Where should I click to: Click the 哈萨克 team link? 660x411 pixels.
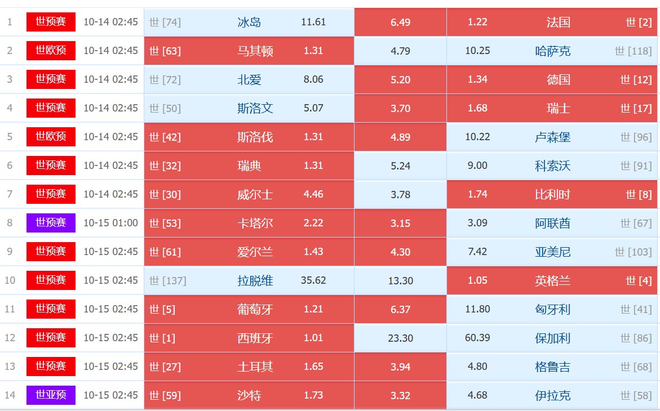point(552,51)
